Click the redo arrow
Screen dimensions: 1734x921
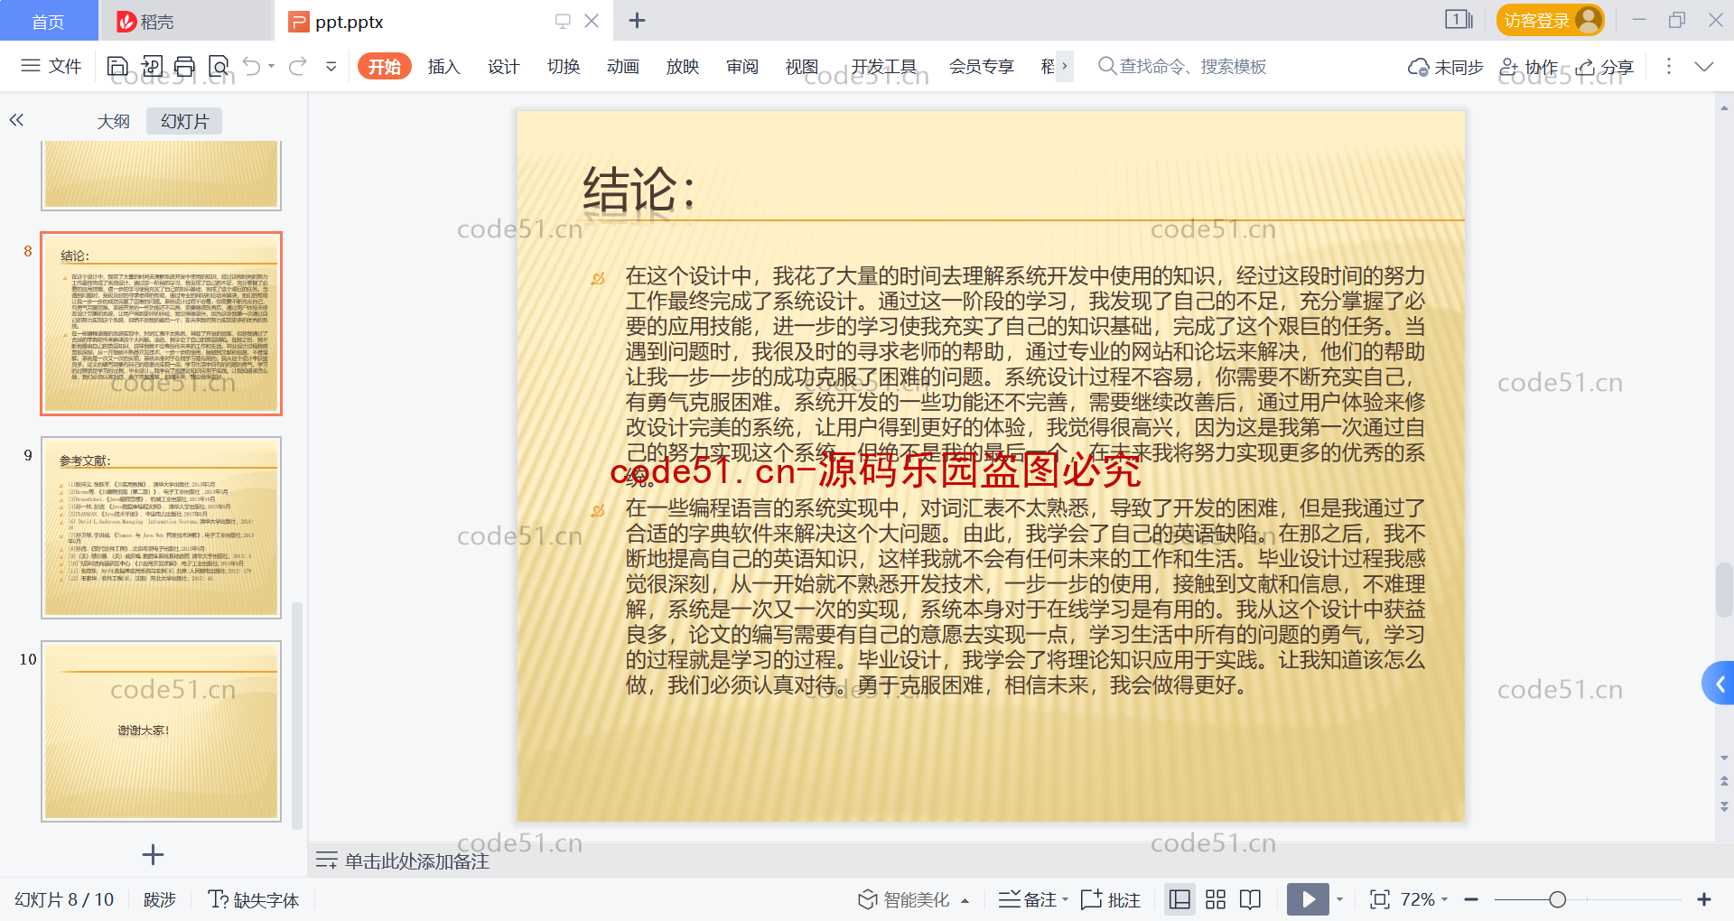pos(298,66)
